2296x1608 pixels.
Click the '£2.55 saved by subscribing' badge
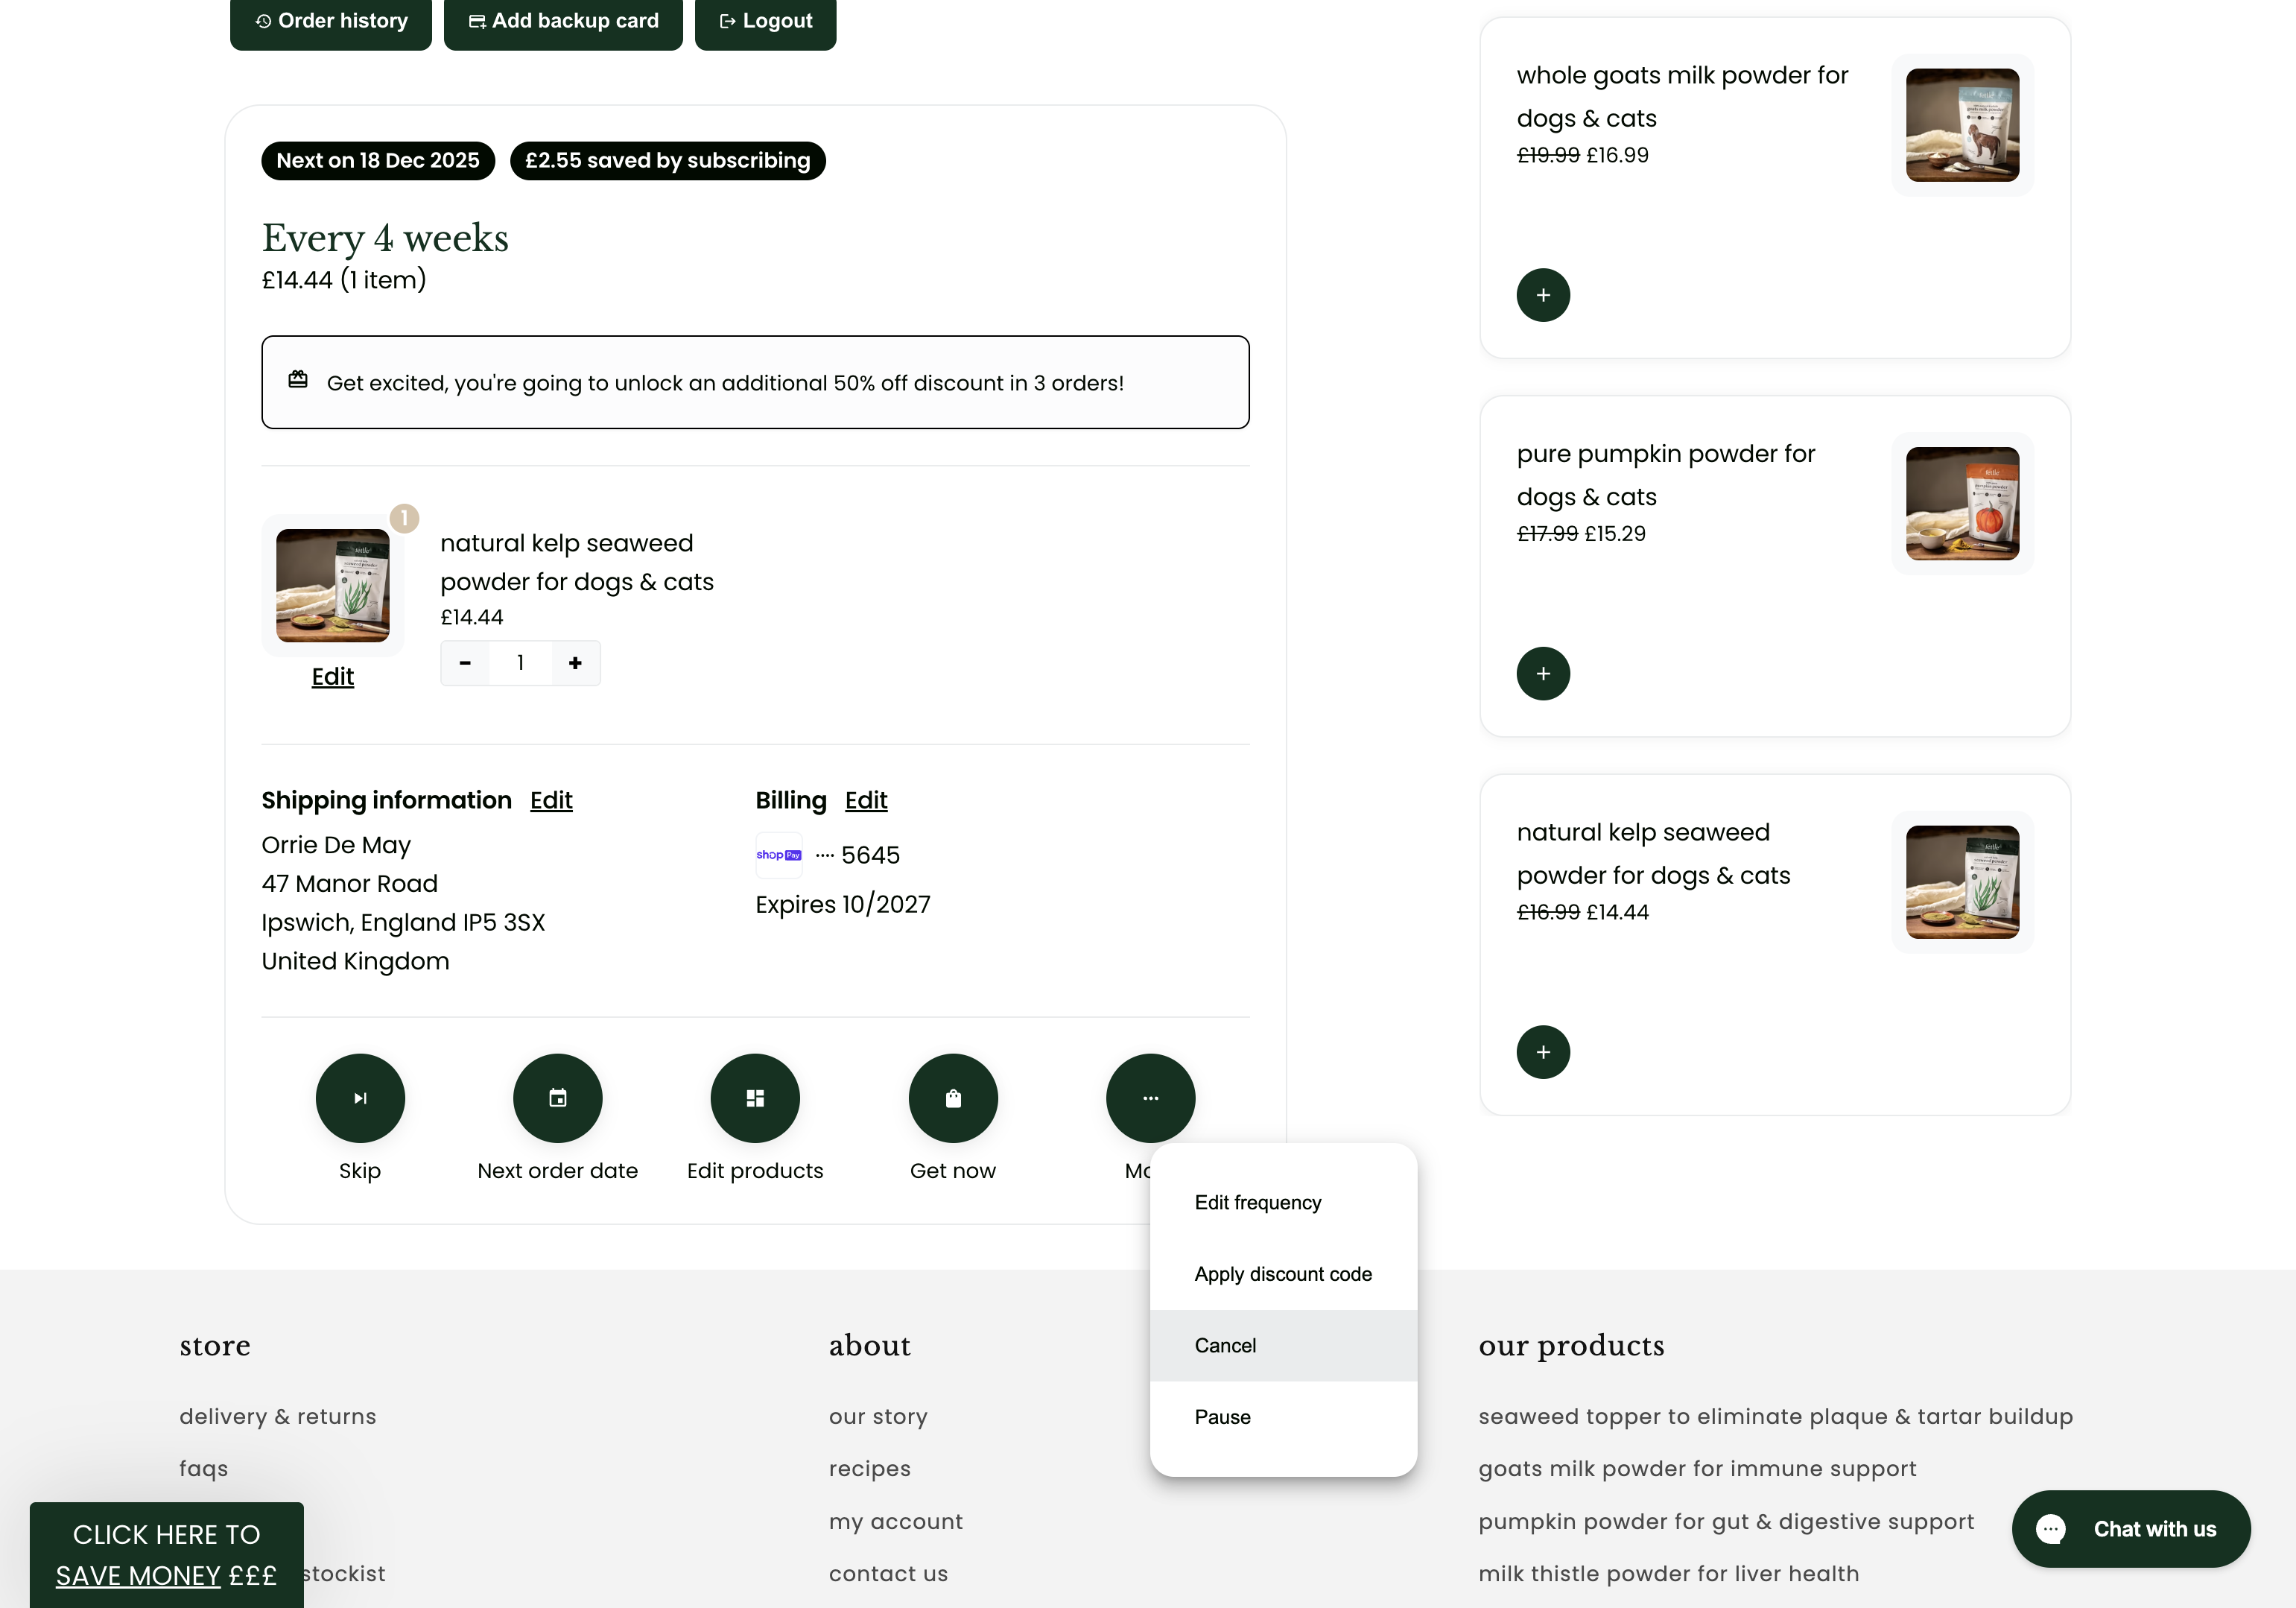668,161
